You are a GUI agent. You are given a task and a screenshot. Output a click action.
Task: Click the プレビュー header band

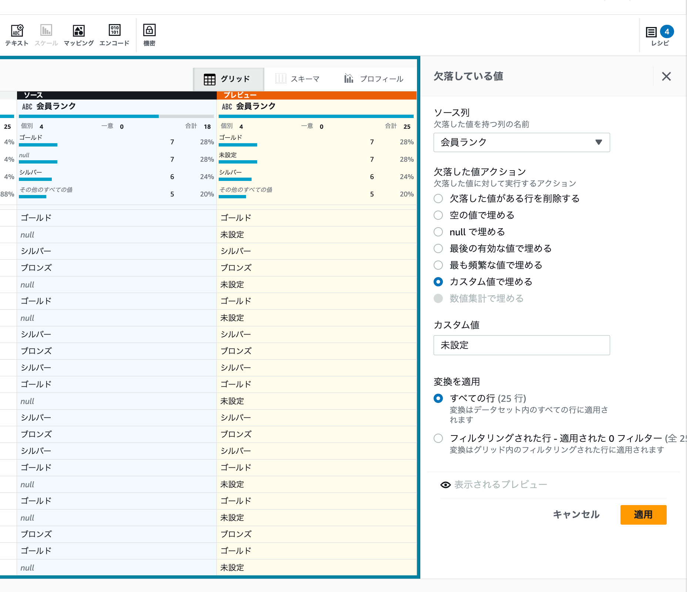[317, 95]
